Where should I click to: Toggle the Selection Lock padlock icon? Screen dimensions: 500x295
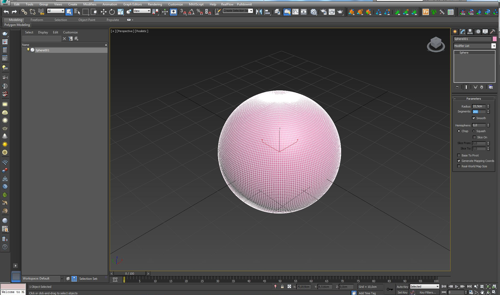tap(282, 287)
